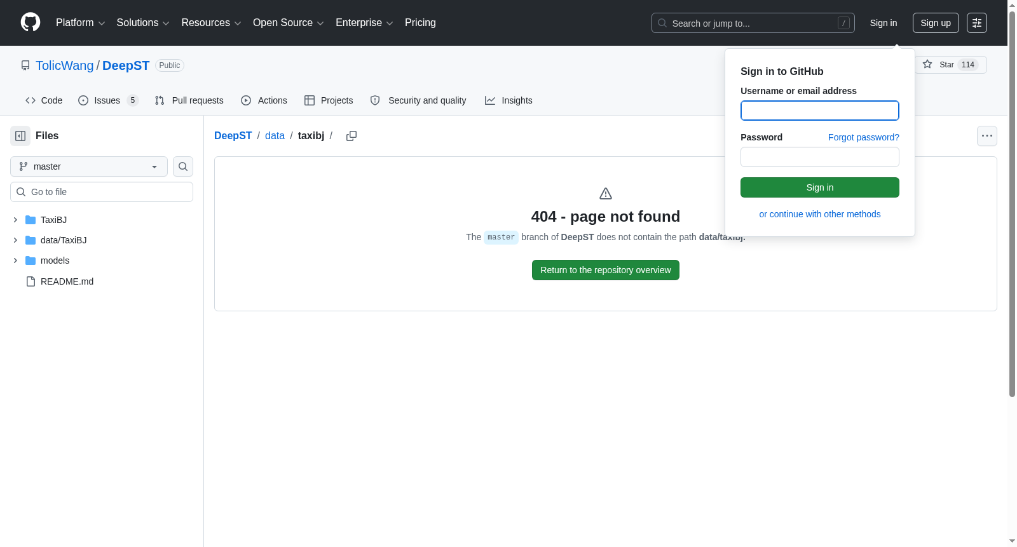This screenshot has height=547, width=1017.
Task: Switch to the Code tab
Action: (44, 100)
